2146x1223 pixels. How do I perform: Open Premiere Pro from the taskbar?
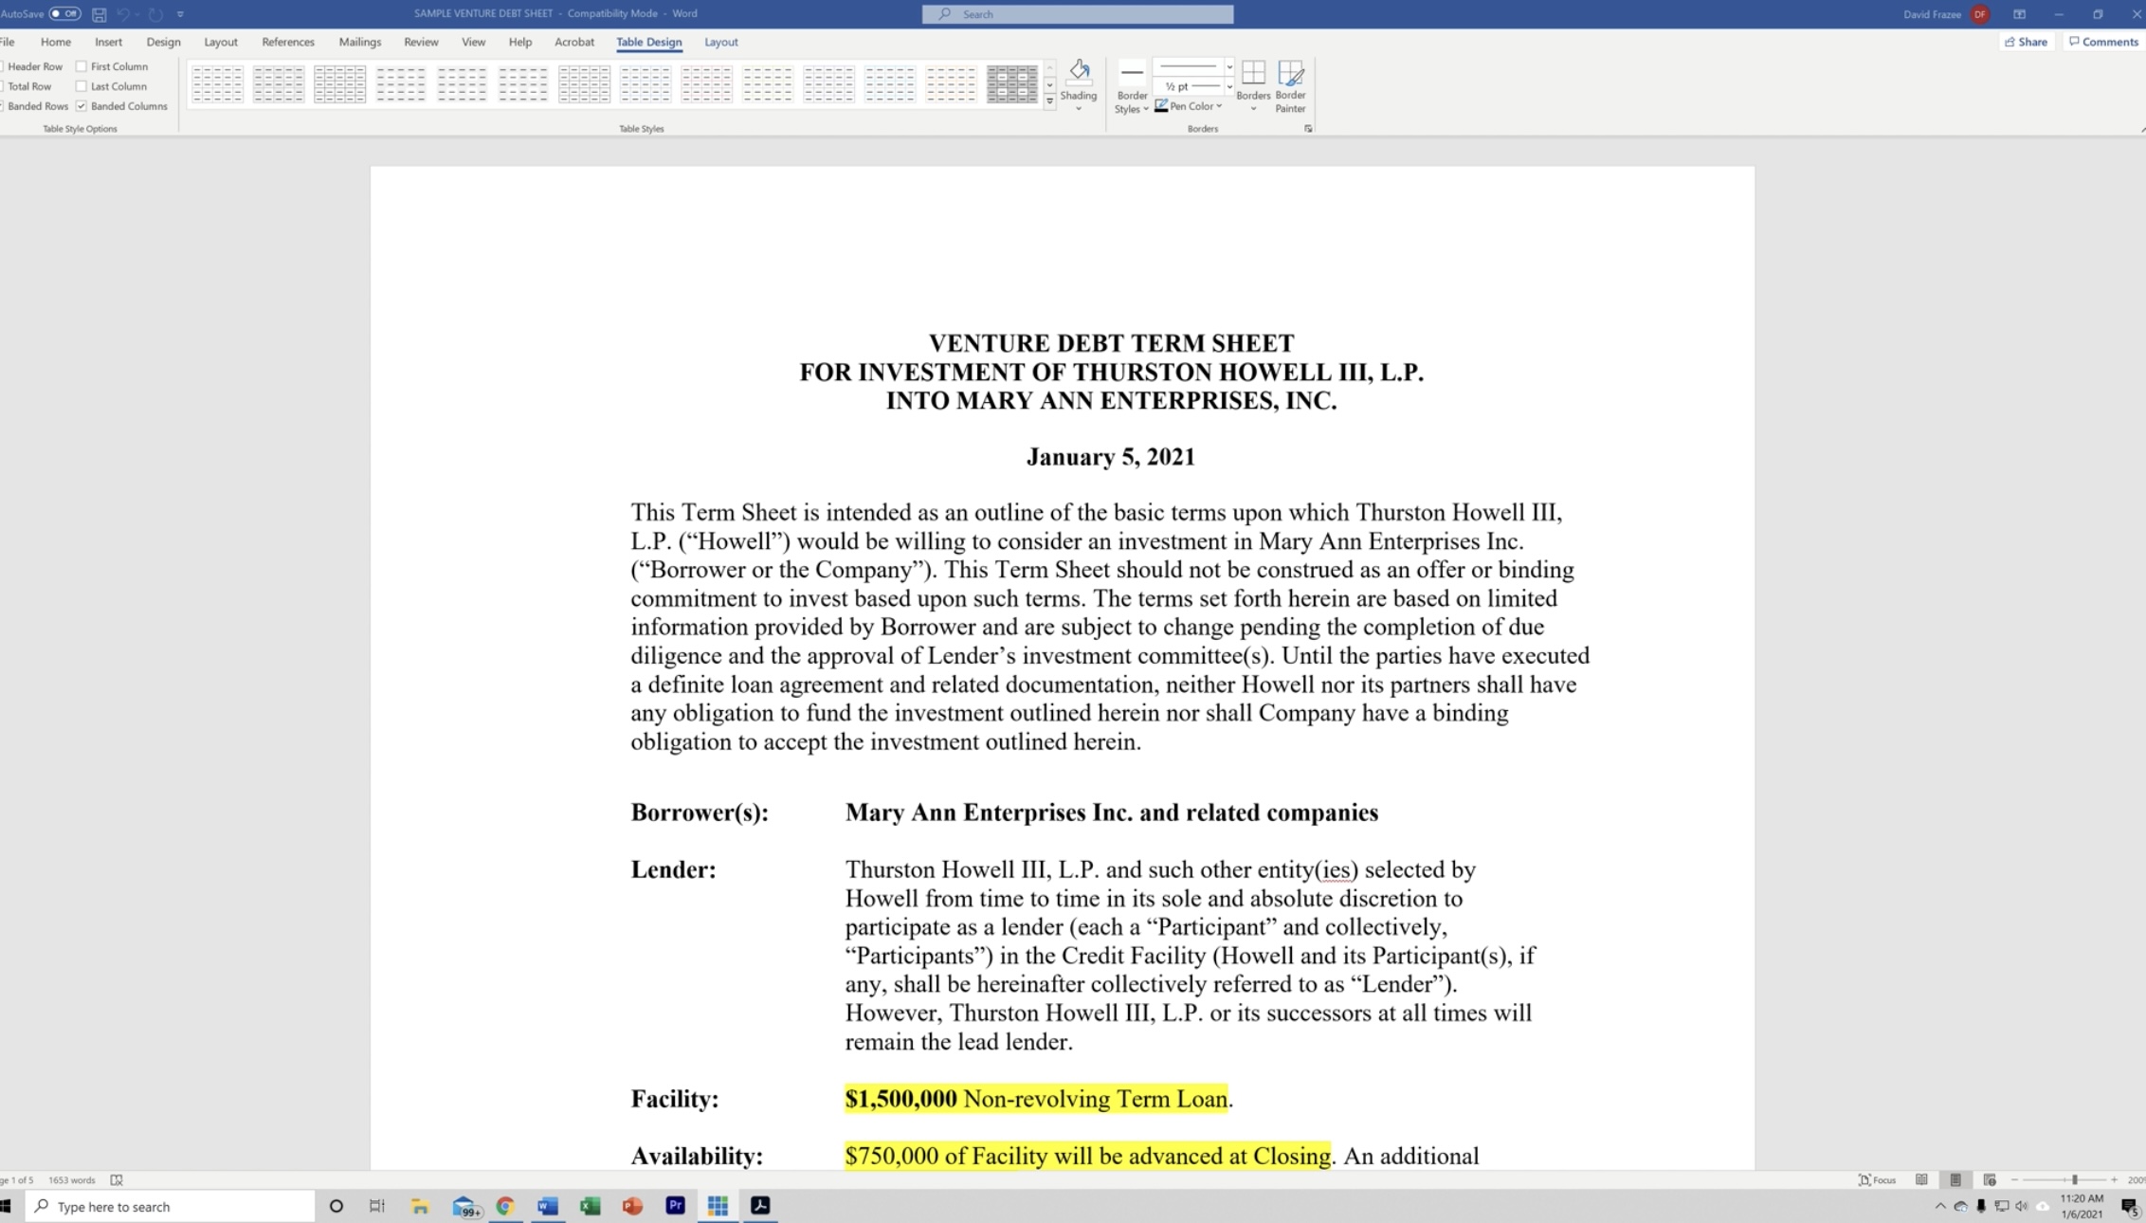pyautogui.click(x=675, y=1206)
